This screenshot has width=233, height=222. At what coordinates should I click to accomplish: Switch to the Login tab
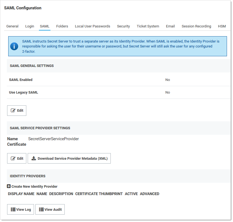[30, 26]
